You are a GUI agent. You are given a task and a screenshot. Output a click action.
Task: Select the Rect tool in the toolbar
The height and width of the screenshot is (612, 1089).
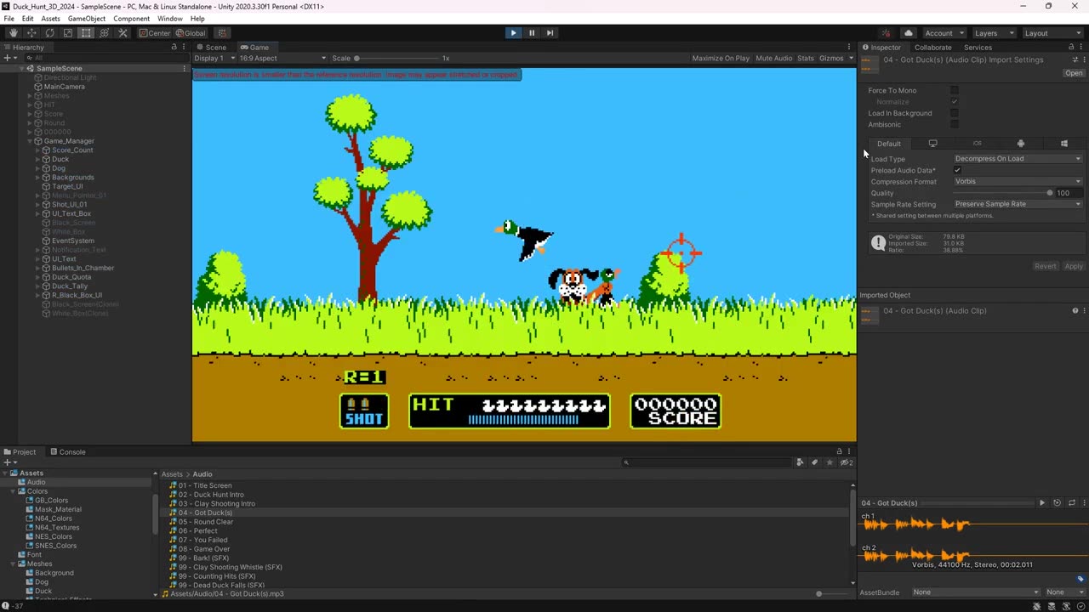pyautogui.click(x=86, y=33)
